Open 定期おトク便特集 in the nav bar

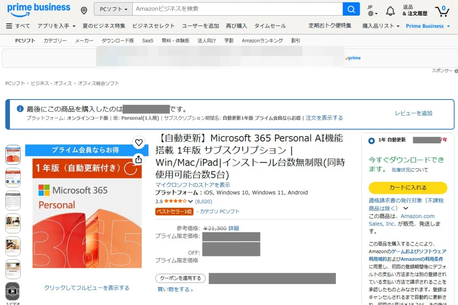coord(330,25)
